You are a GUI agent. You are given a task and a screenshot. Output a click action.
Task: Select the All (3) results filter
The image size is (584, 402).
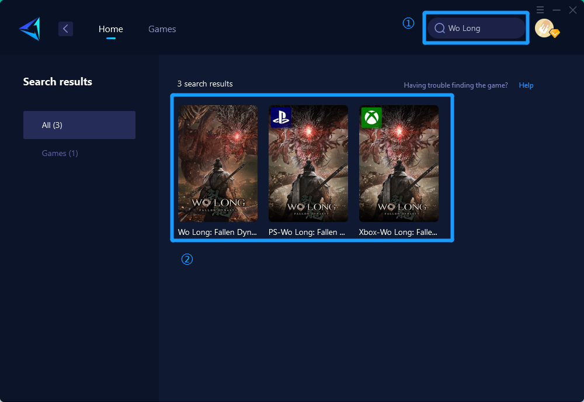tap(79, 125)
